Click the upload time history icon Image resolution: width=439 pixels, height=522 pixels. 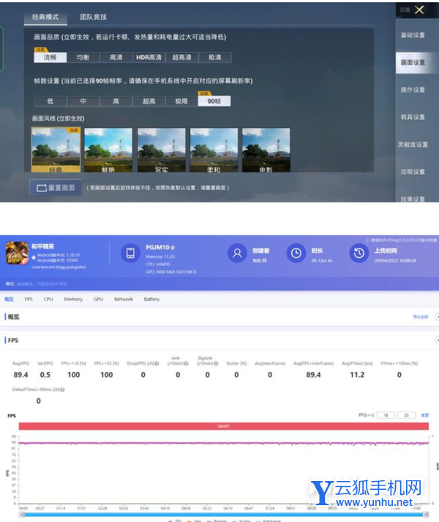(359, 253)
